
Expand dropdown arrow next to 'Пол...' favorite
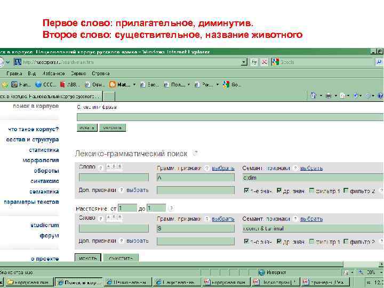(x=189, y=85)
